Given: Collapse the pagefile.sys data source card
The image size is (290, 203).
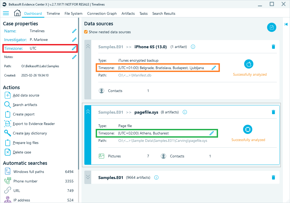Looking at the screenshot, I should (88, 112).
